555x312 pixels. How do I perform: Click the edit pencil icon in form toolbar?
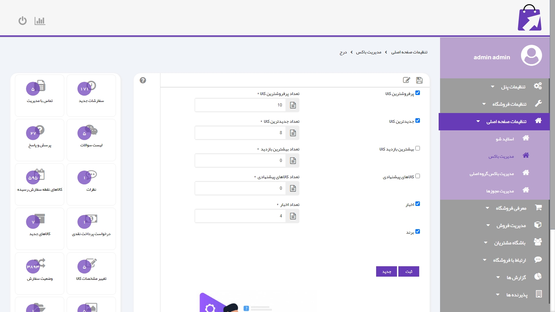pyautogui.click(x=406, y=80)
